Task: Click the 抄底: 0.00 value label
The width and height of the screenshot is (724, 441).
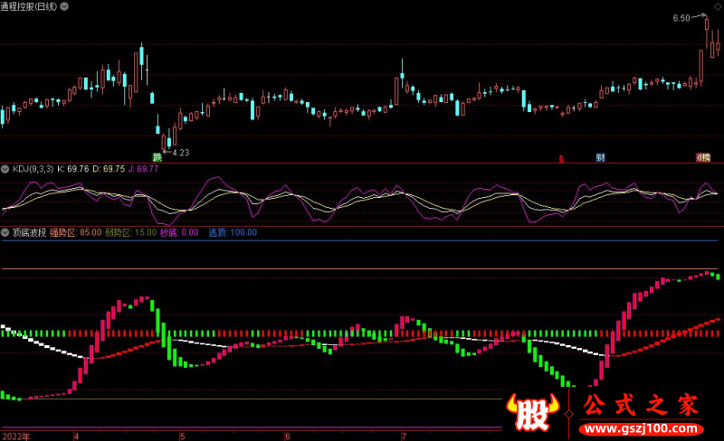Action: 179,232
